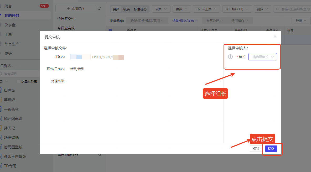Switch to the 镜头 tab

pos(127,9)
